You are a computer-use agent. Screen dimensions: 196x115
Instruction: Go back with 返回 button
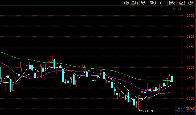pyautogui.click(x=191, y=3)
